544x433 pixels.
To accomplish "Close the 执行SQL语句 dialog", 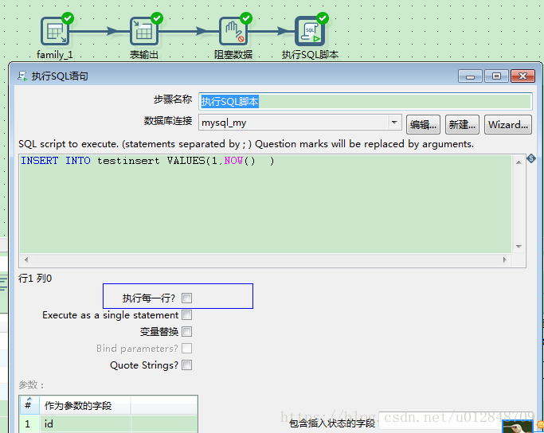I will (x=522, y=76).
